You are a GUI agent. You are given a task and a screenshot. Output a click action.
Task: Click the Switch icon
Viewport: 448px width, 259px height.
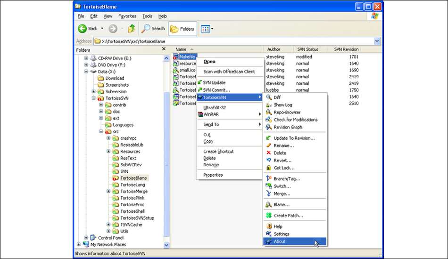coord(269,186)
